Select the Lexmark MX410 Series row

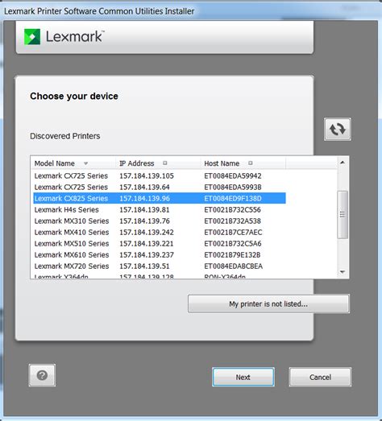point(160,233)
